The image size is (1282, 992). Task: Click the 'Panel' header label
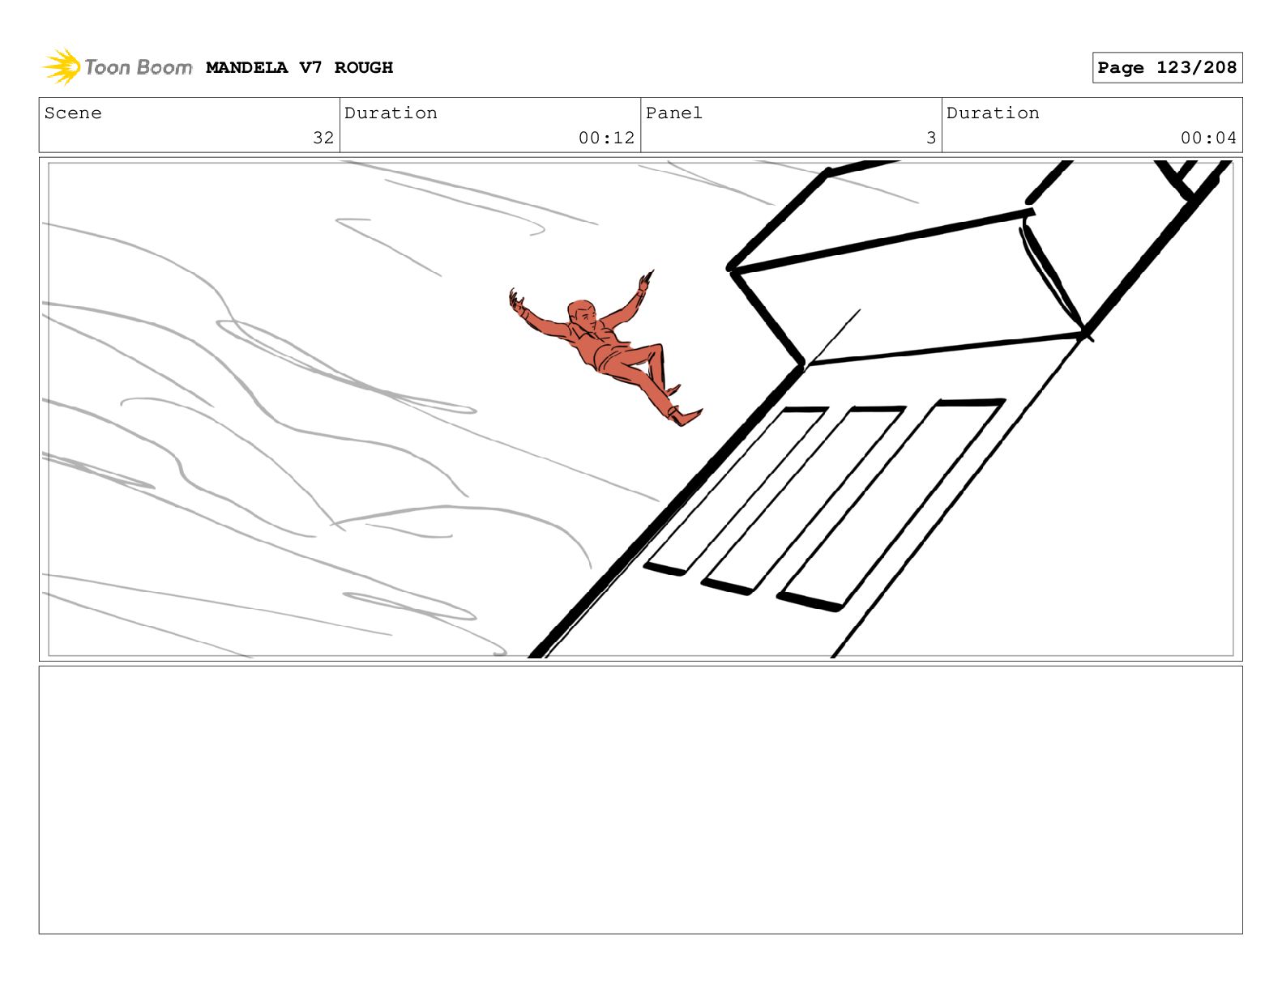[x=673, y=113]
